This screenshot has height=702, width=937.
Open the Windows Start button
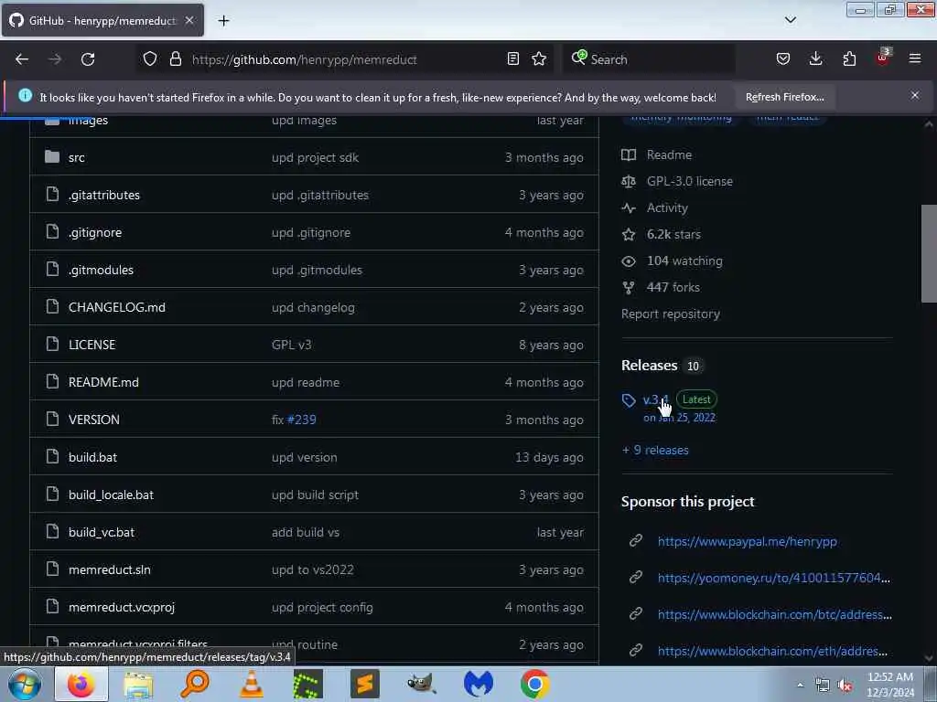point(24,684)
